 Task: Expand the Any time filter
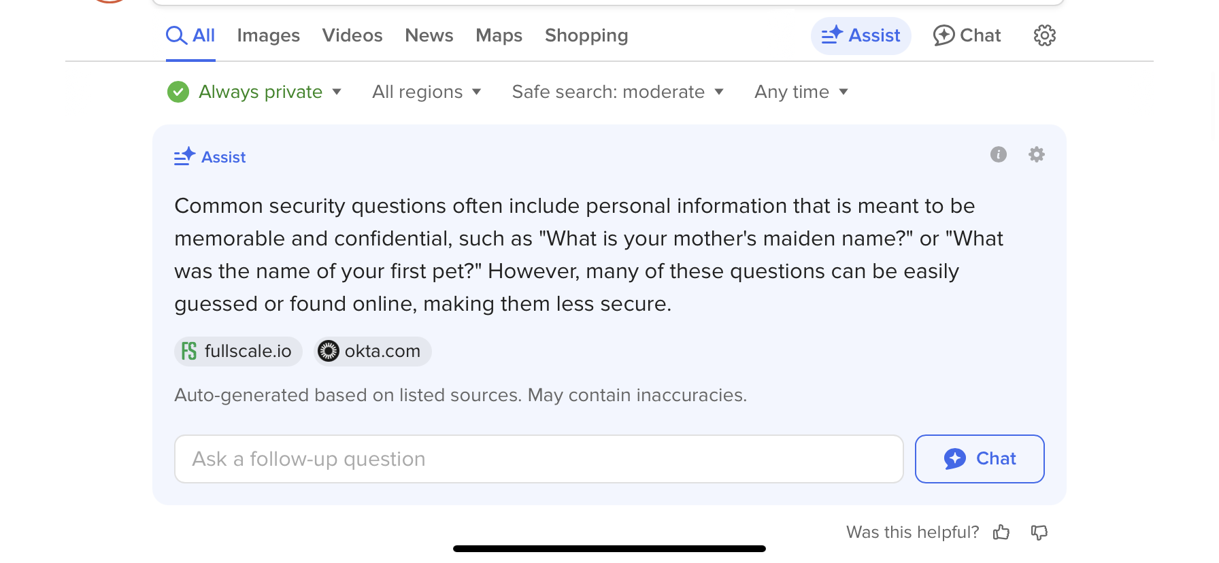[801, 92]
